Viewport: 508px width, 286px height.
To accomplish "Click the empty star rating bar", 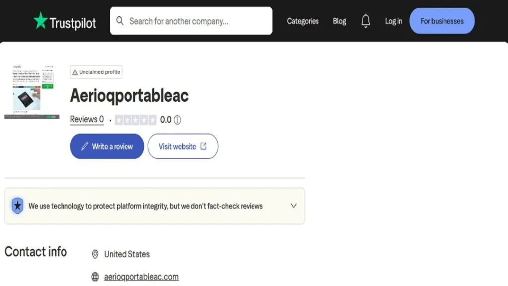I will pos(135,120).
